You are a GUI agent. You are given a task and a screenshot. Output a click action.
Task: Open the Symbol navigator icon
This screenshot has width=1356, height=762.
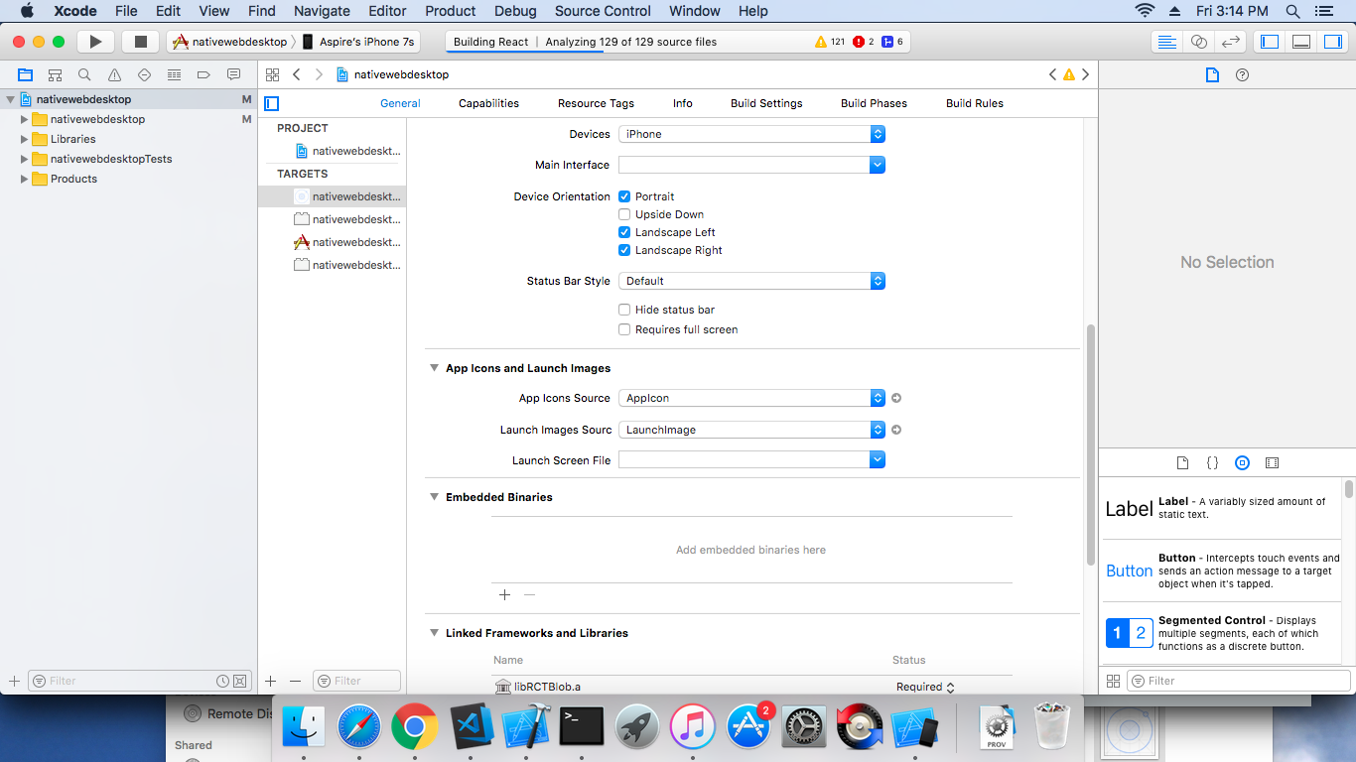coord(55,74)
